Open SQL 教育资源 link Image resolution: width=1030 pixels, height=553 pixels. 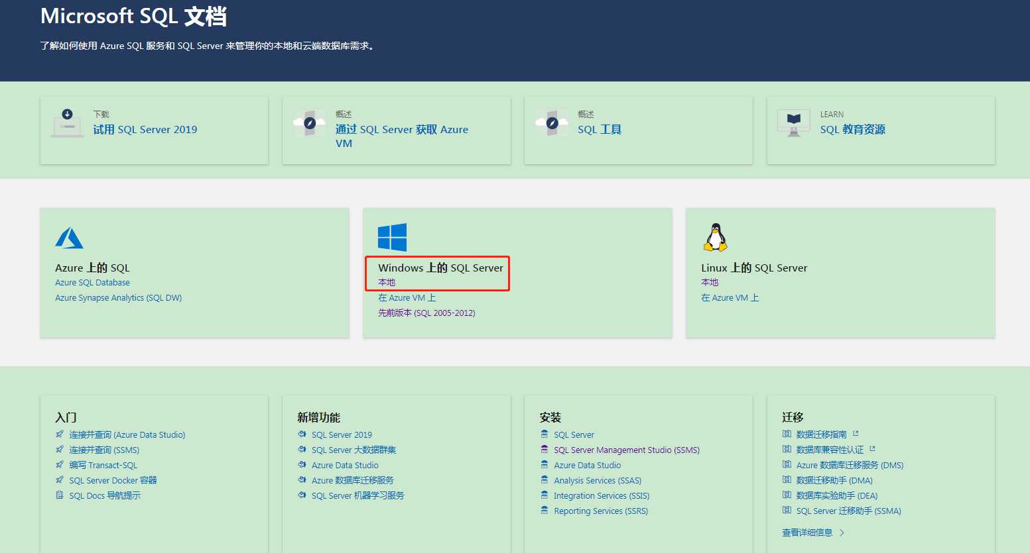click(852, 130)
